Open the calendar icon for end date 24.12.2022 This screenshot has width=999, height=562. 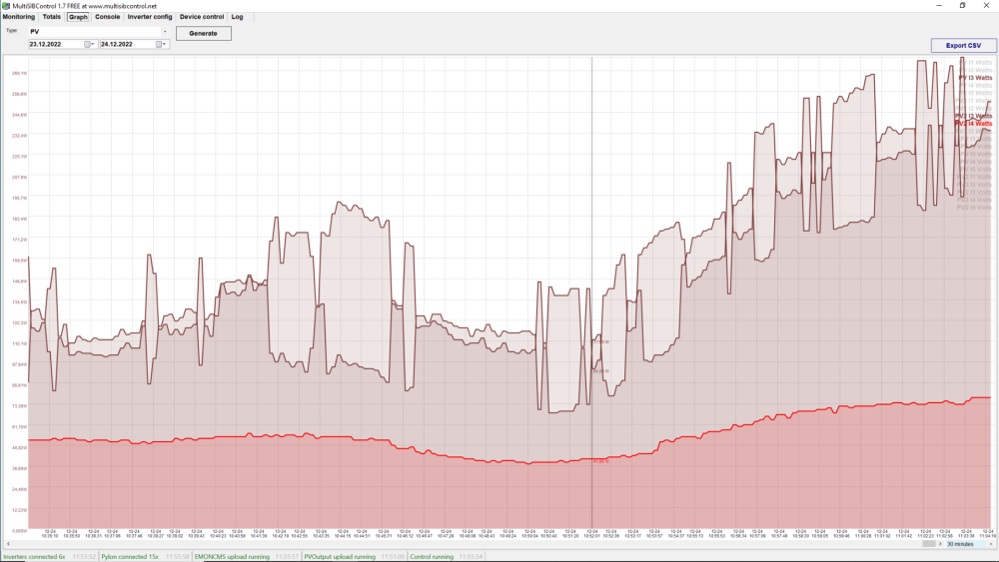click(159, 44)
